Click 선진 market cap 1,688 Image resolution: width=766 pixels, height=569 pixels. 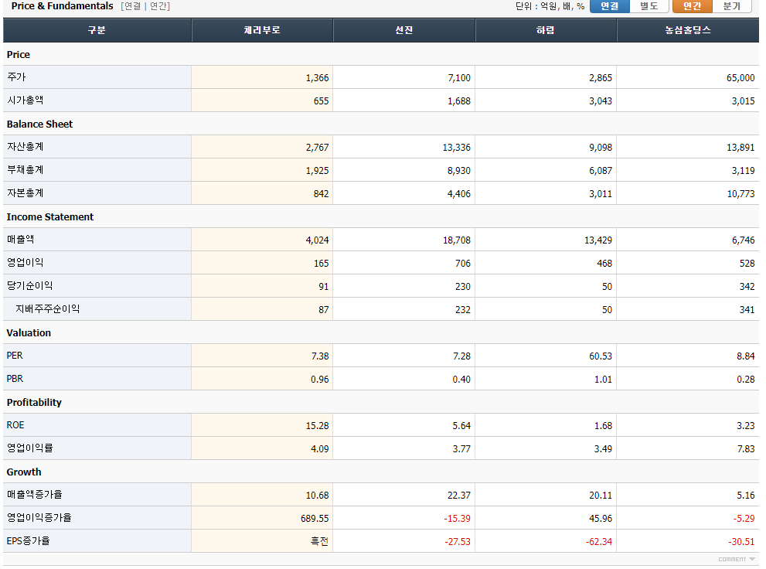click(459, 101)
